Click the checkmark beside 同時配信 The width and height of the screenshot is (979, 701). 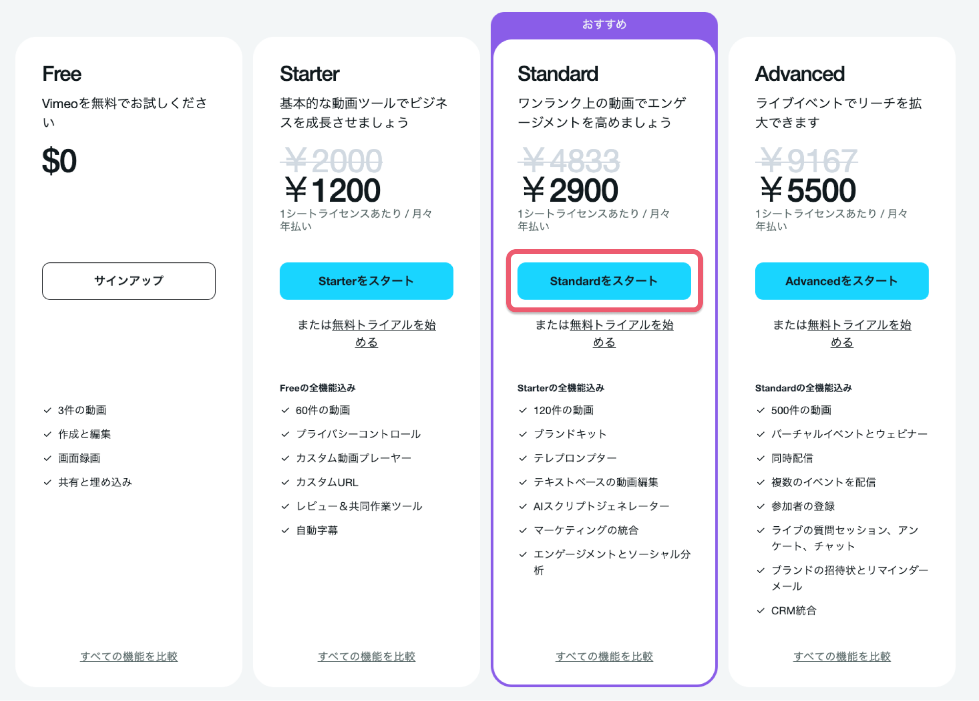pyautogui.click(x=761, y=458)
